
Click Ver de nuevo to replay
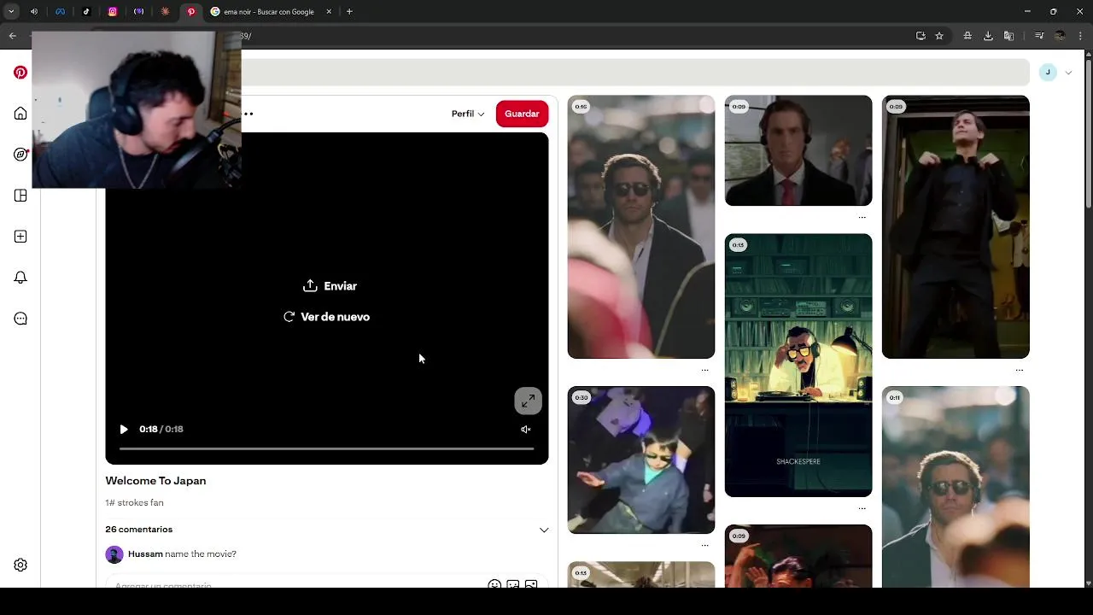point(326,317)
